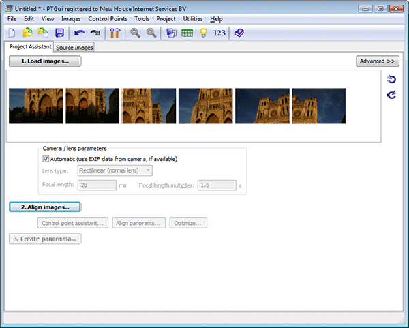
Task: Click the 2. Align images button
Action: (45, 207)
